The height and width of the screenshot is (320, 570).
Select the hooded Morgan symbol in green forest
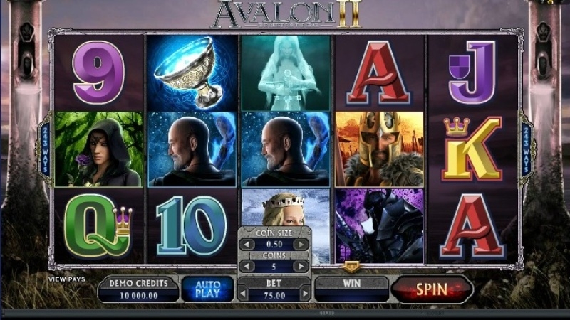click(x=98, y=149)
